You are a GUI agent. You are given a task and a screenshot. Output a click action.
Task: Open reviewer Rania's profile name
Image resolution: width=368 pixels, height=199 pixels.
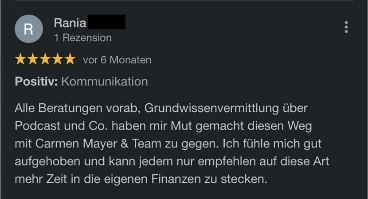tap(70, 23)
